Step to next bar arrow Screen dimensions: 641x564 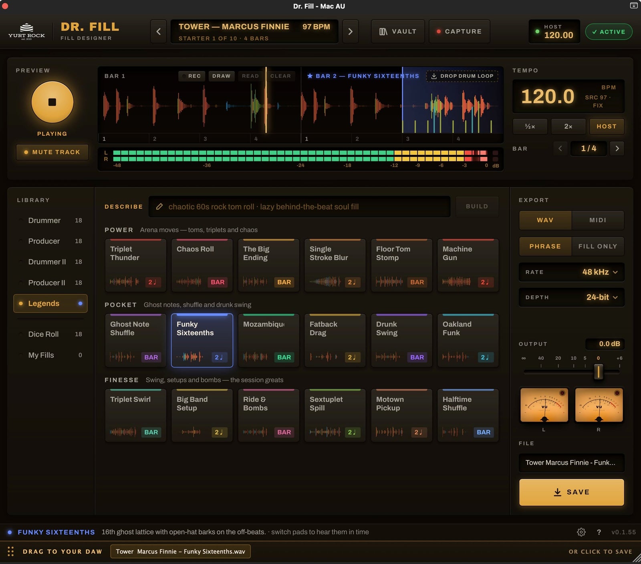pos(617,149)
